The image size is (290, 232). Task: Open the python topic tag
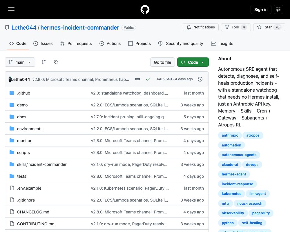click(x=228, y=223)
